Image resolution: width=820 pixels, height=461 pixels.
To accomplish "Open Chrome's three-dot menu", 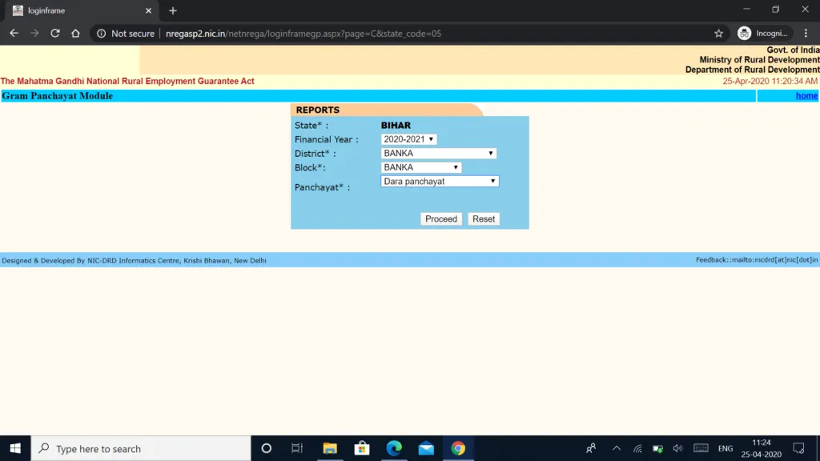I will tap(806, 34).
